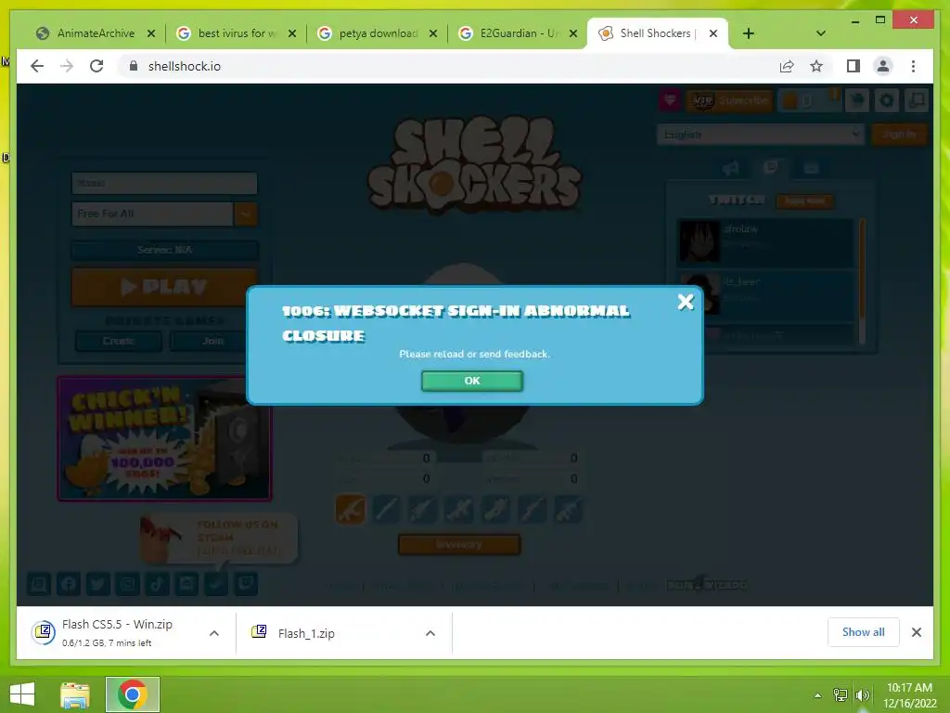Open the Facebook social icon
The image size is (950, 713).
(69, 584)
